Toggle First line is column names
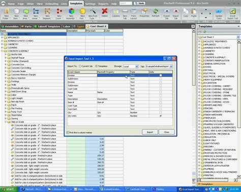Screen dimensions: 241x192 pyautogui.click(x=68, y=132)
